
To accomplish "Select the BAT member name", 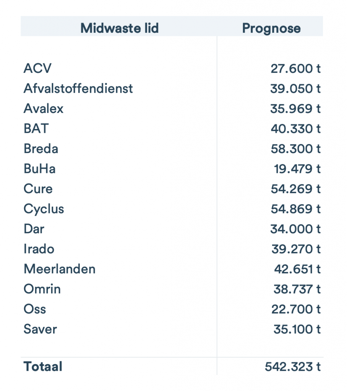I will click(x=36, y=128).
